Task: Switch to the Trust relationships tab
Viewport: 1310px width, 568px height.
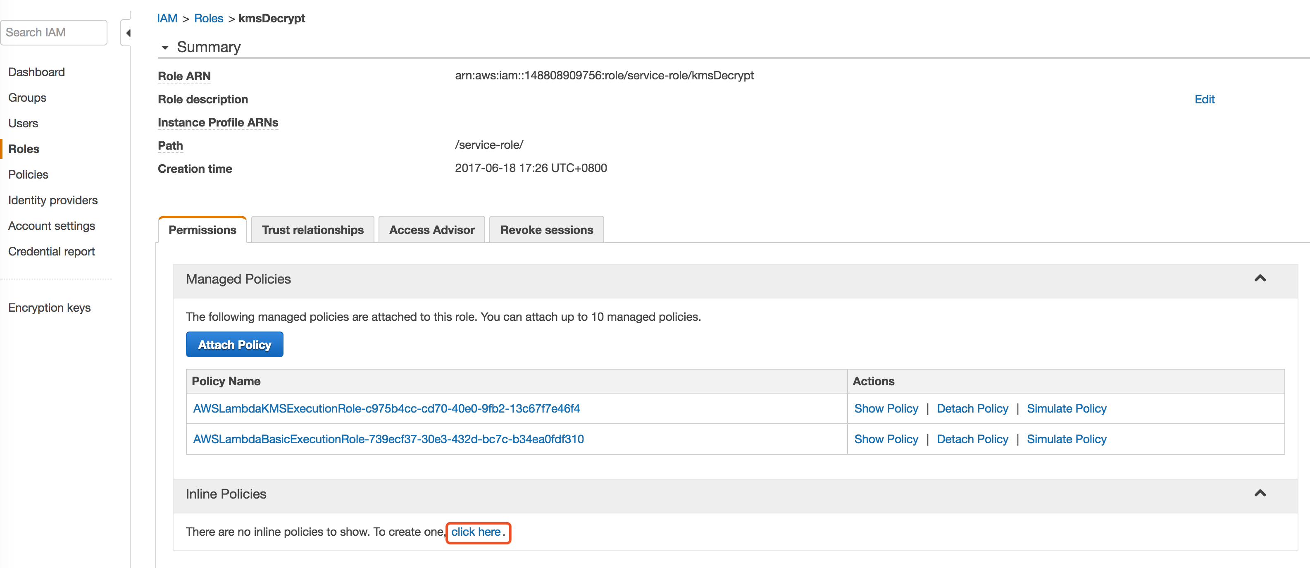Action: (x=313, y=230)
